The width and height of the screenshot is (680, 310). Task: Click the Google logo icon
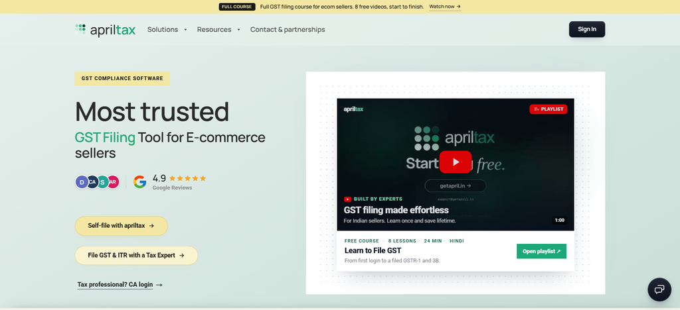click(x=139, y=181)
